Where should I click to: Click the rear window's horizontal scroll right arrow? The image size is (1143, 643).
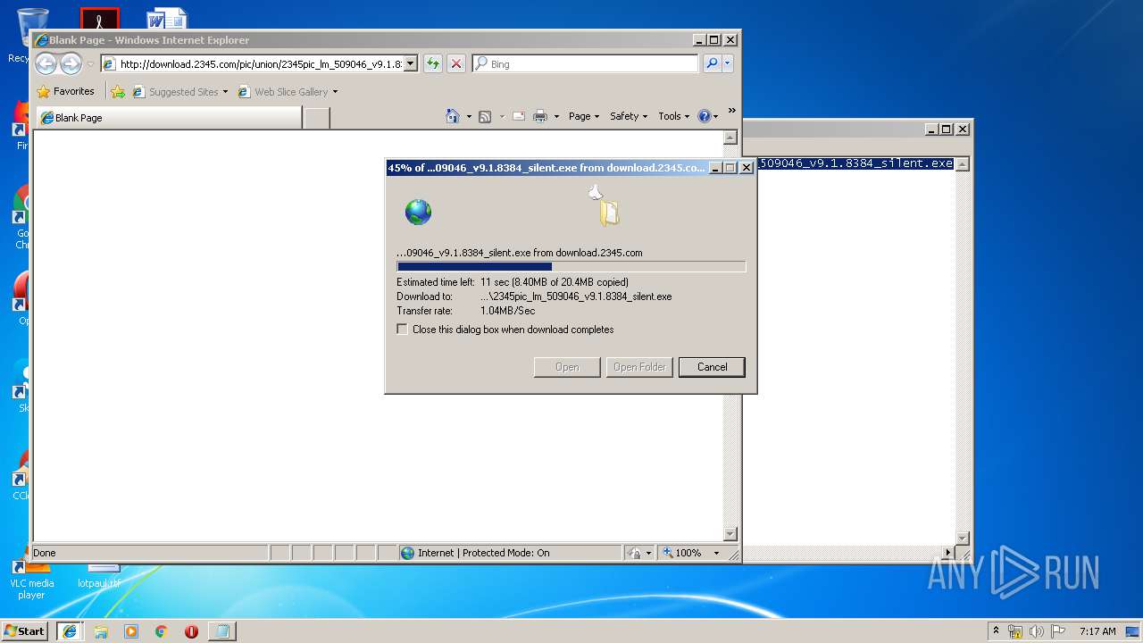point(948,553)
